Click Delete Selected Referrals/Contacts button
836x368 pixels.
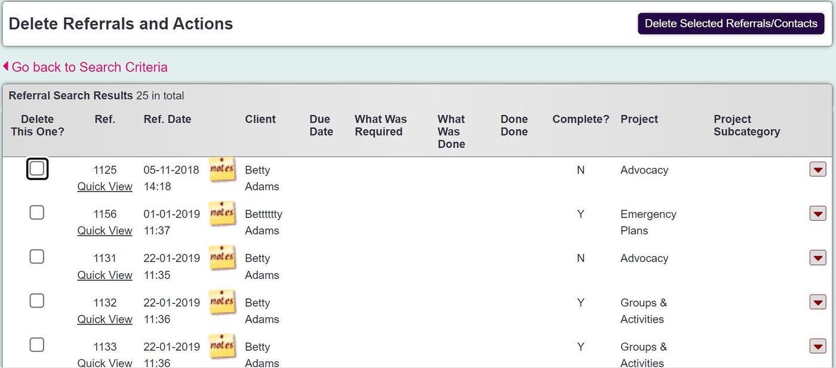click(x=731, y=23)
